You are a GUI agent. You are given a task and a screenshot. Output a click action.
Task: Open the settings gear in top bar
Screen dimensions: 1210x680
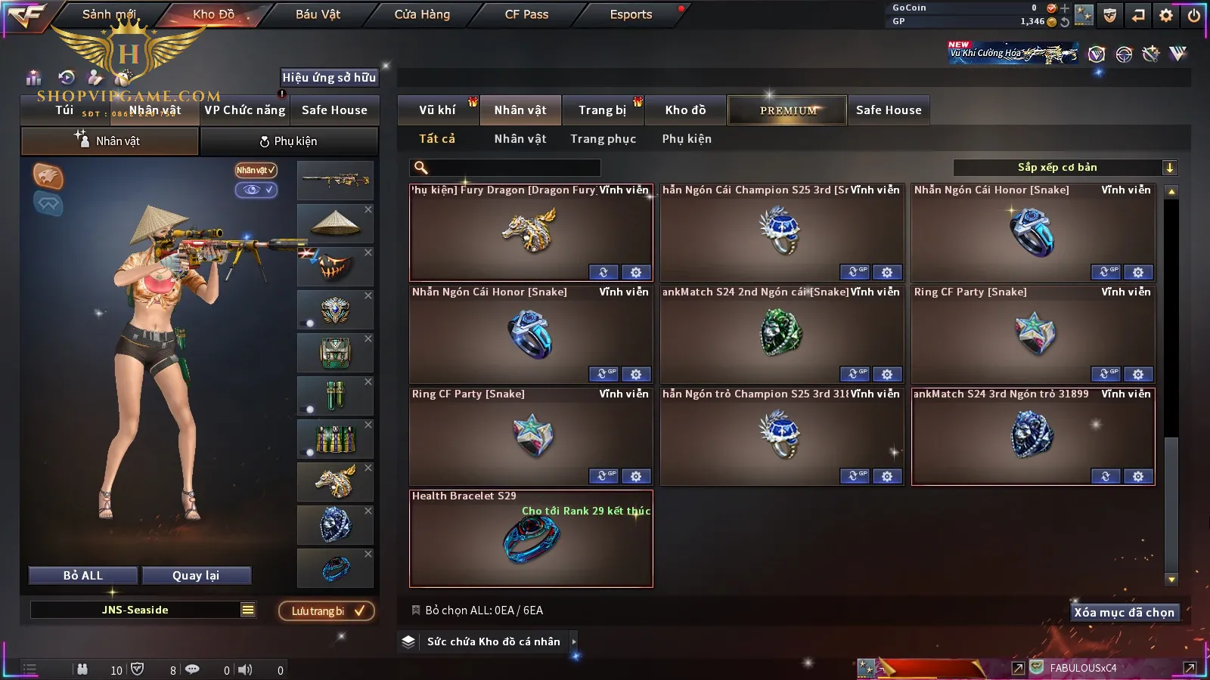1166,15
